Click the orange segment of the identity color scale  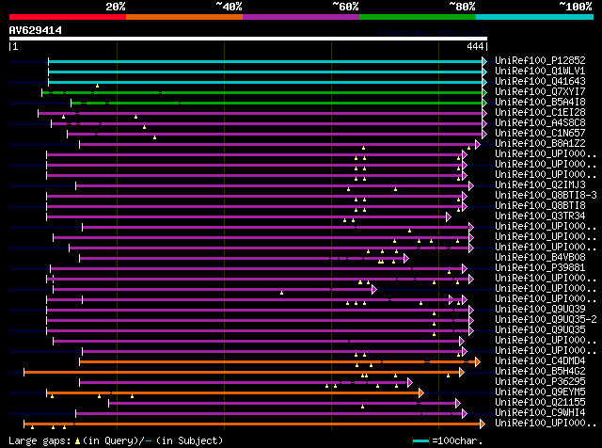coord(184,17)
